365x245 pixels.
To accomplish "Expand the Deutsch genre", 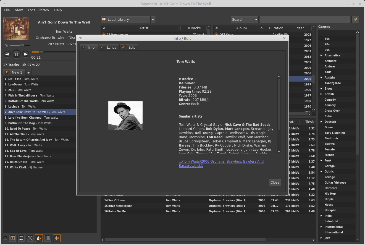I will [321, 122].
